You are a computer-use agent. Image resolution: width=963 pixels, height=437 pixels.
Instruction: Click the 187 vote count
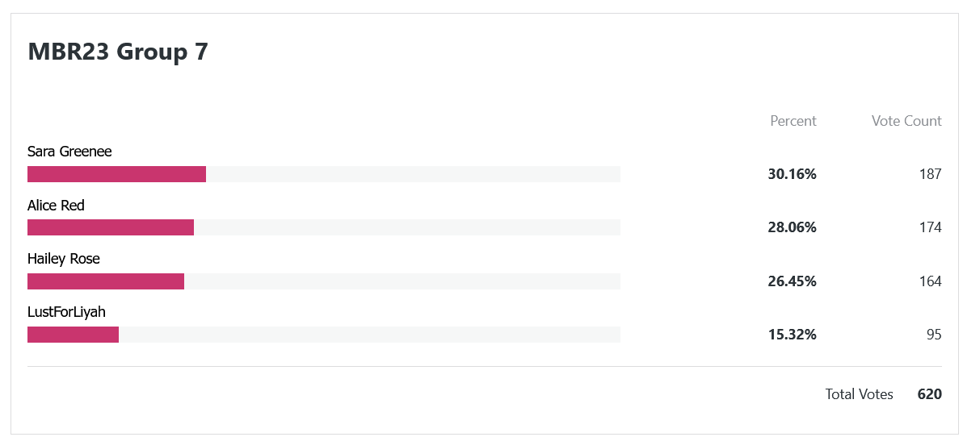point(931,174)
